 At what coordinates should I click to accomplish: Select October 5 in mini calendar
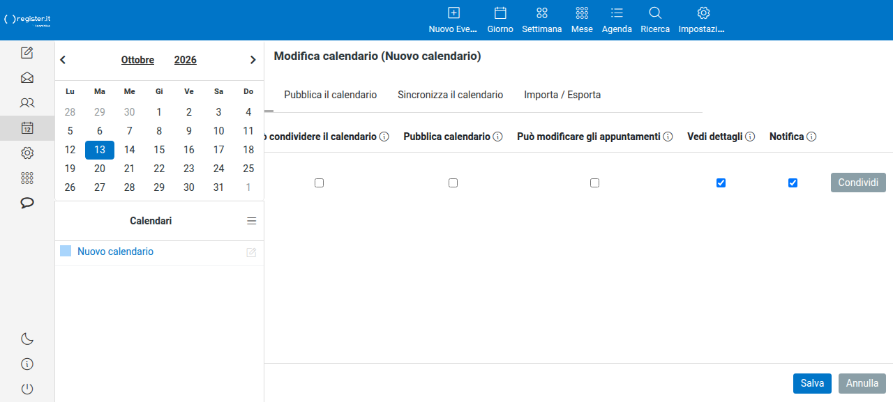[70, 131]
